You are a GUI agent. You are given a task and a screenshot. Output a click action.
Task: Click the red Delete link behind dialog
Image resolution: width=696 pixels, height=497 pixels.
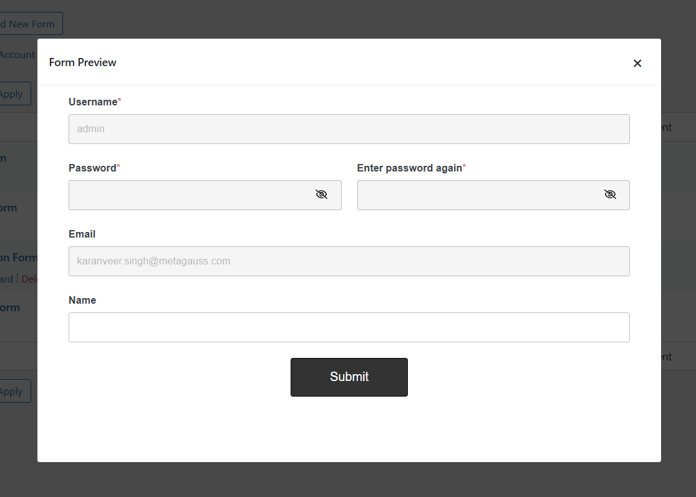tap(29, 279)
